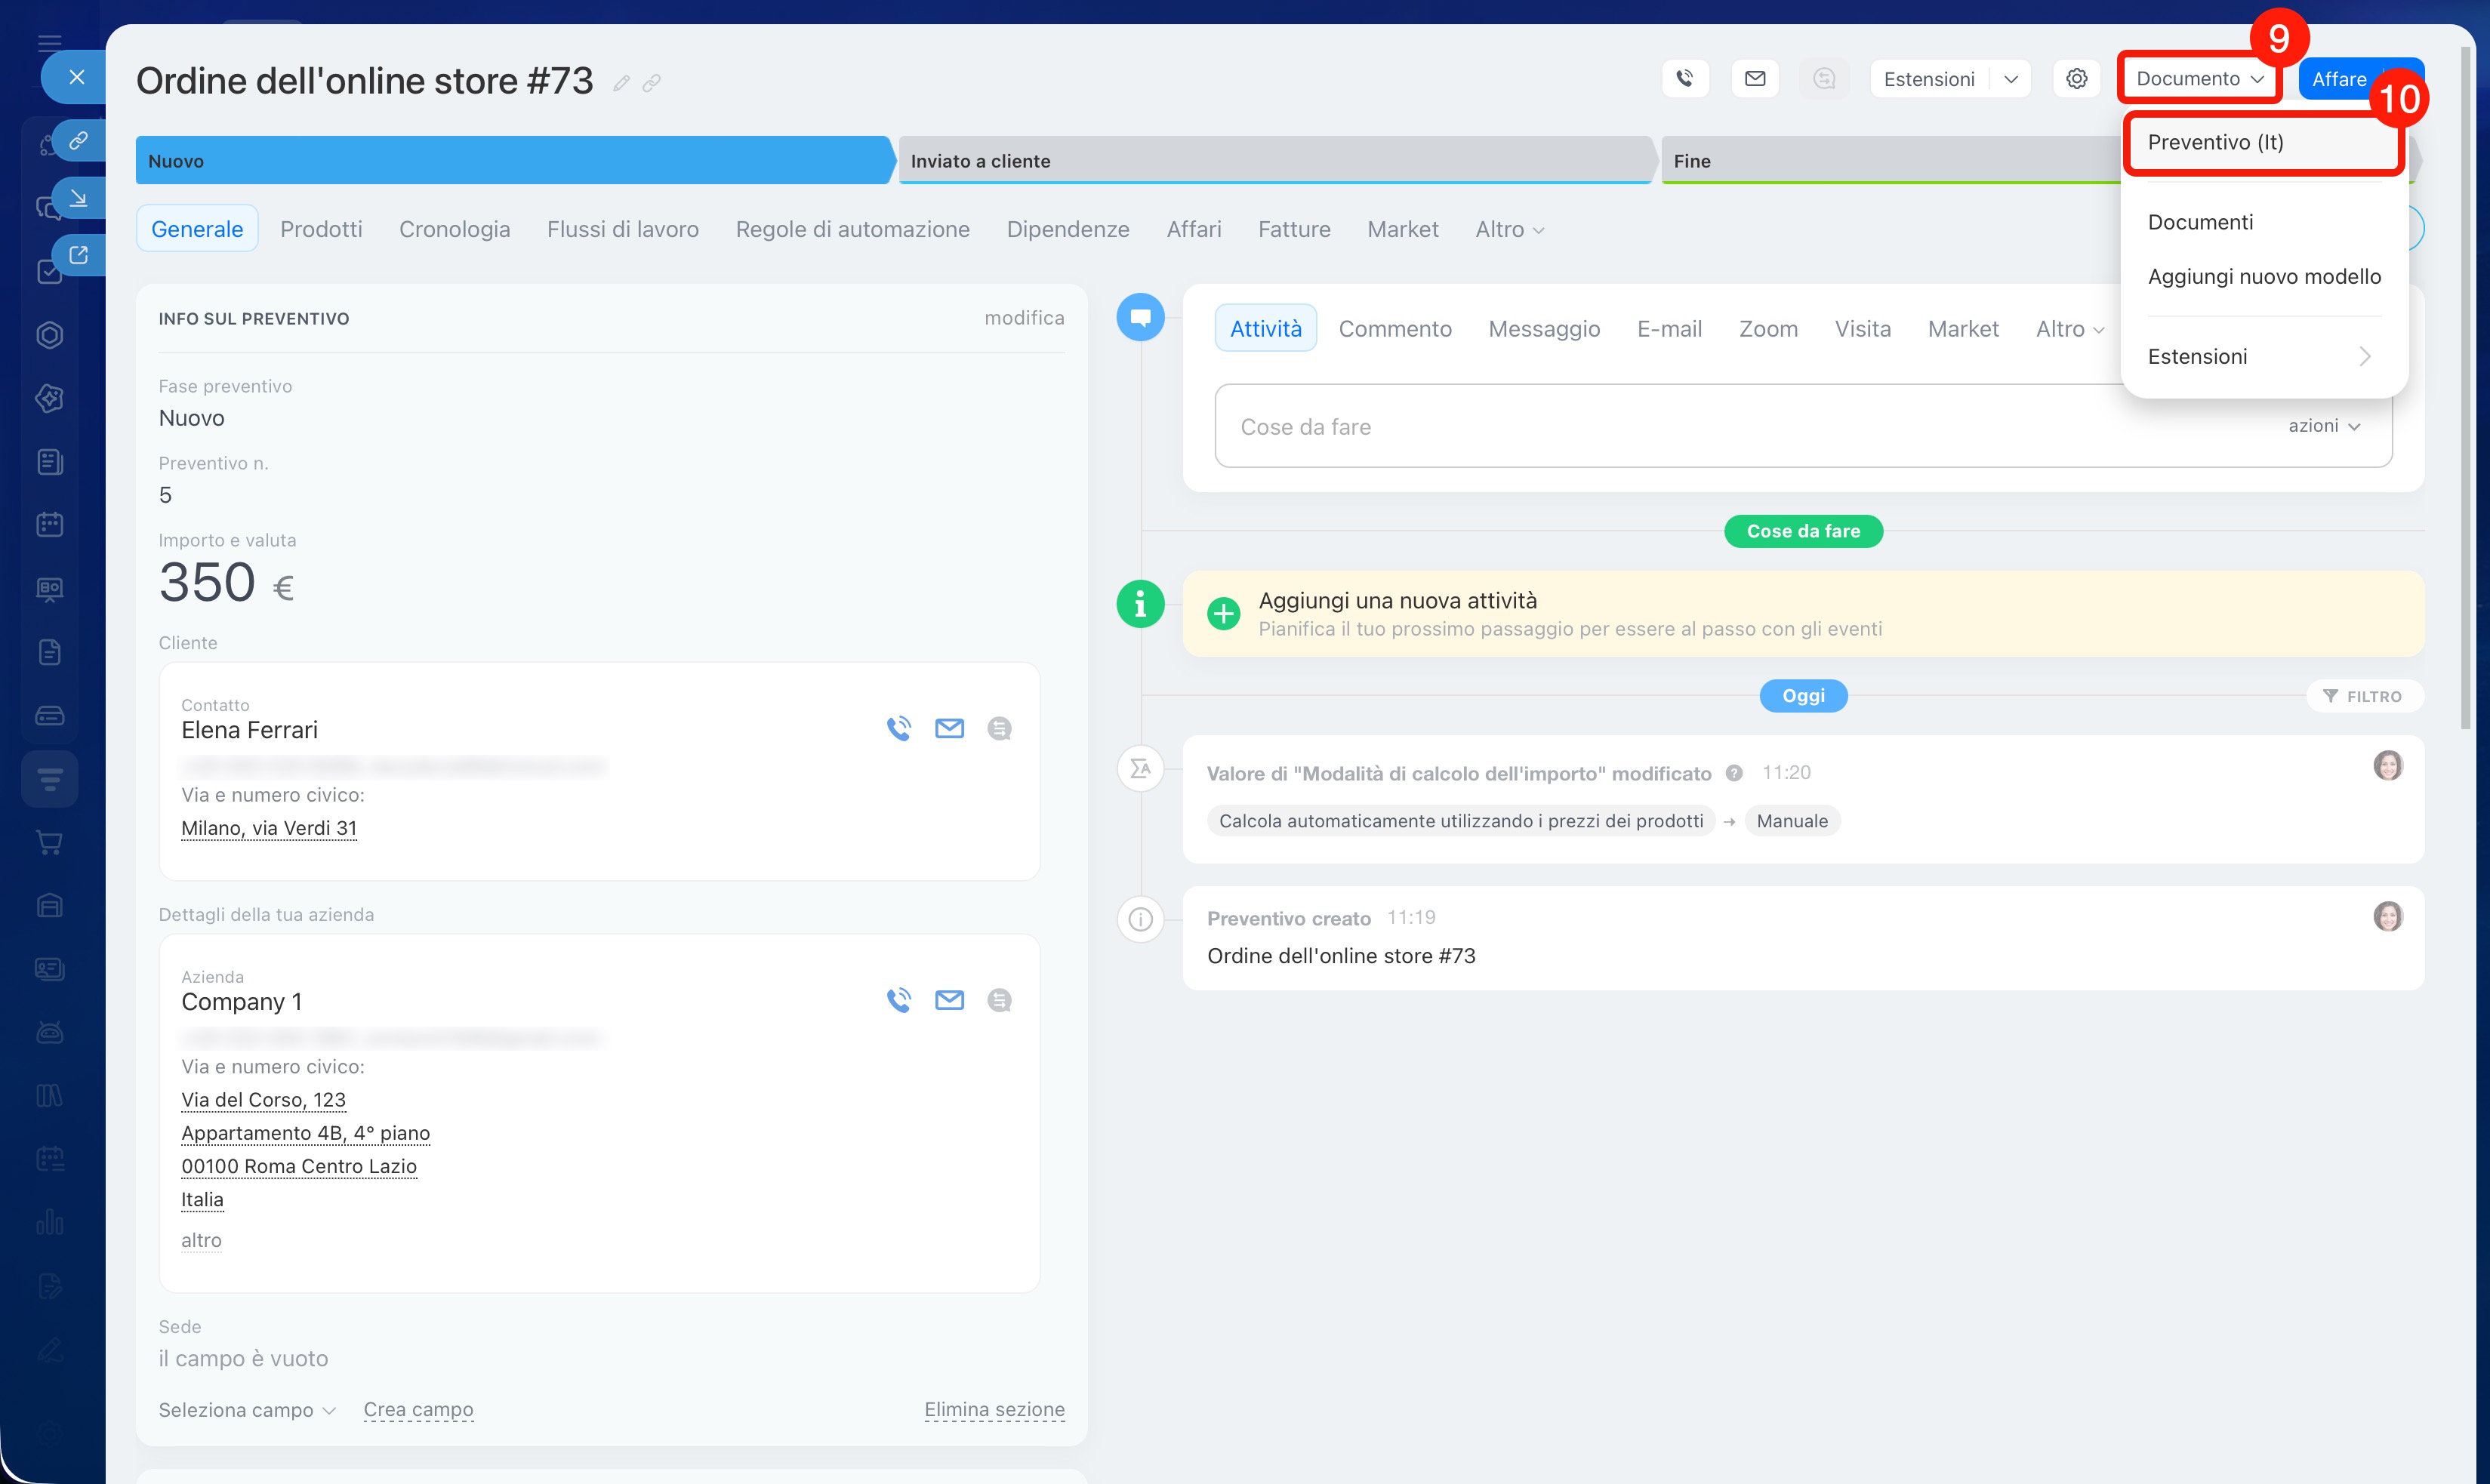
Task: Select E-mail timeline tab
Action: pyautogui.click(x=1669, y=329)
